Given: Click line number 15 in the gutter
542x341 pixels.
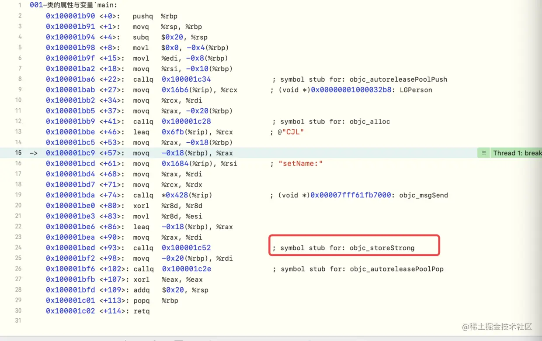Looking at the screenshot, I should (x=18, y=153).
